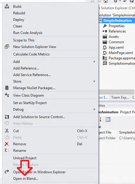
Task: Expand the Store submenu arrow
Action: click(94, 81)
